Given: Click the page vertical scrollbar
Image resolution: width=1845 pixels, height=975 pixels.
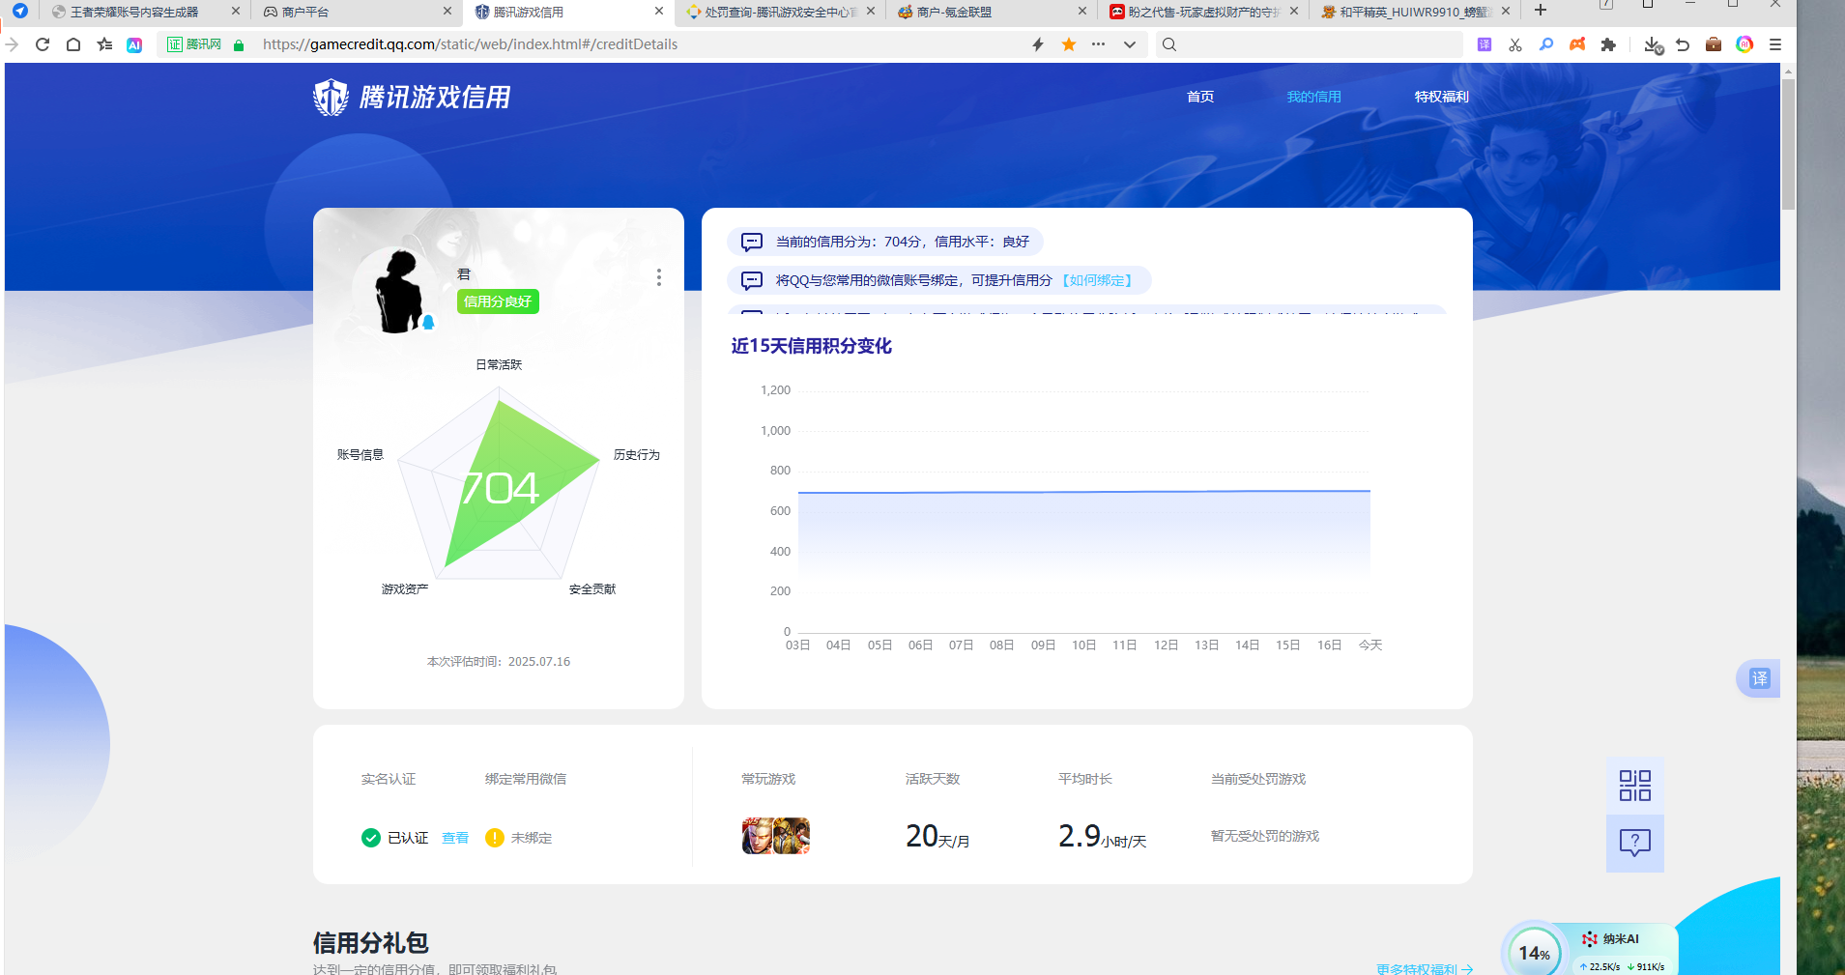Looking at the screenshot, I should [x=1788, y=145].
